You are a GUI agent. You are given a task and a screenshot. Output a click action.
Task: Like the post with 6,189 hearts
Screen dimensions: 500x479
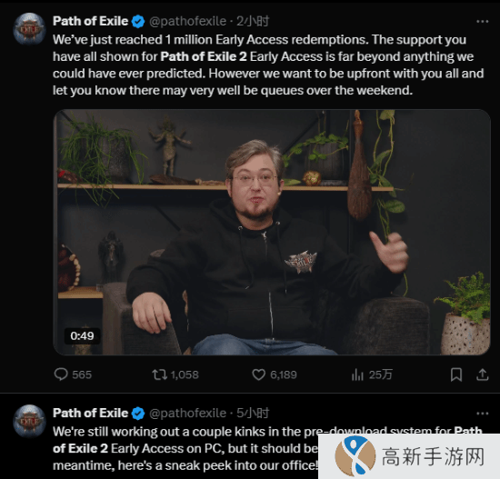pyautogui.click(x=258, y=374)
